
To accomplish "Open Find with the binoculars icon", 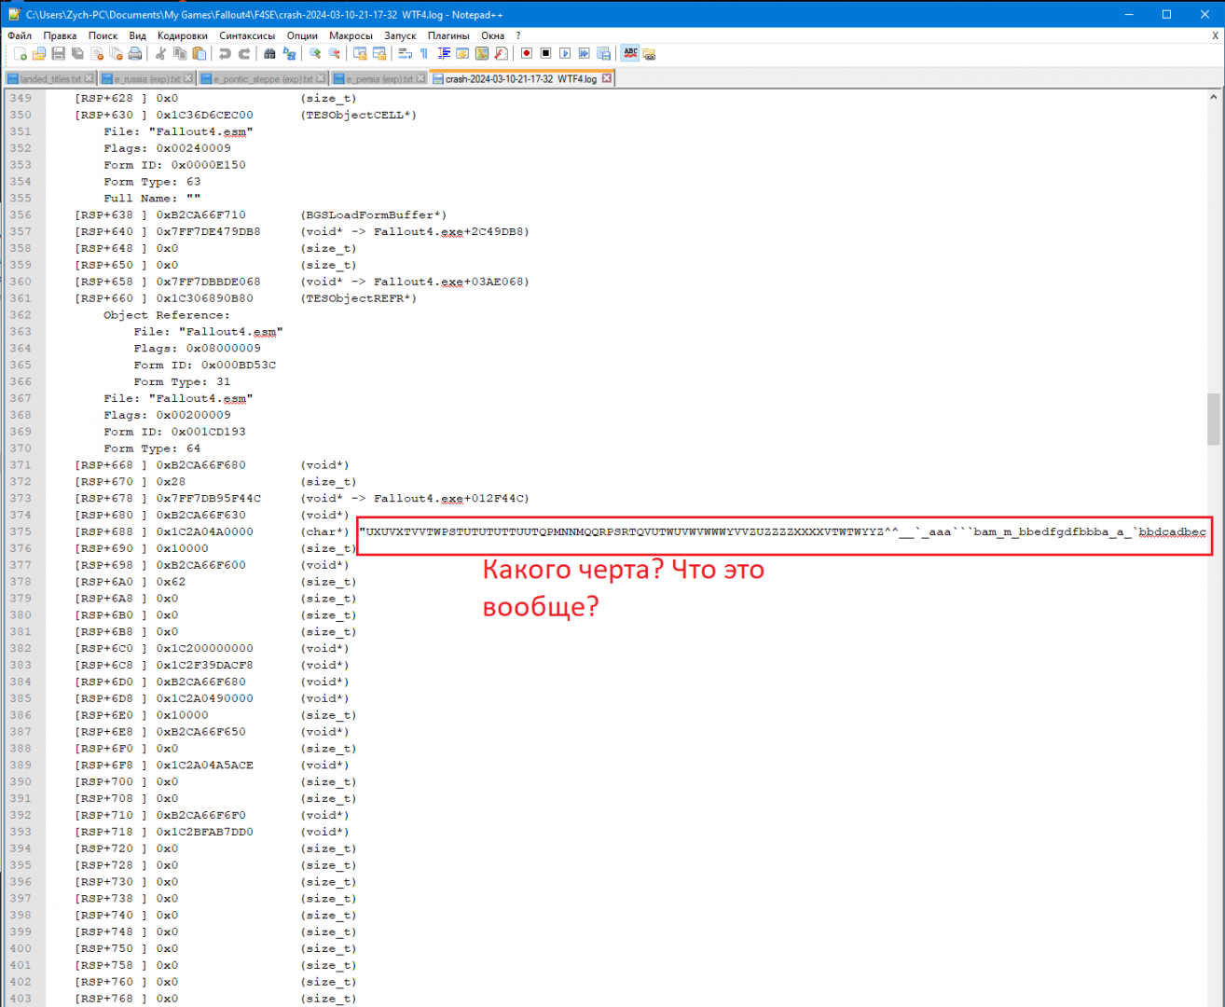I will (x=270, y=54).
